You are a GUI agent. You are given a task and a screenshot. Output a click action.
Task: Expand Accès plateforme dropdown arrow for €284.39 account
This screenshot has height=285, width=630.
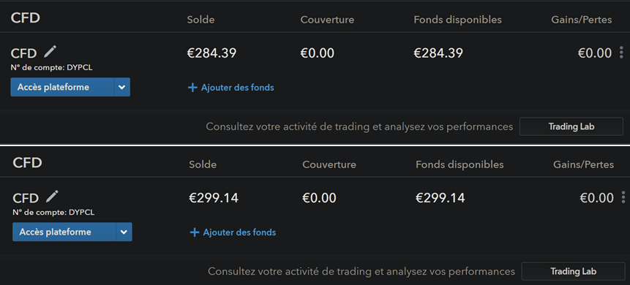click(x=122, y=87)
